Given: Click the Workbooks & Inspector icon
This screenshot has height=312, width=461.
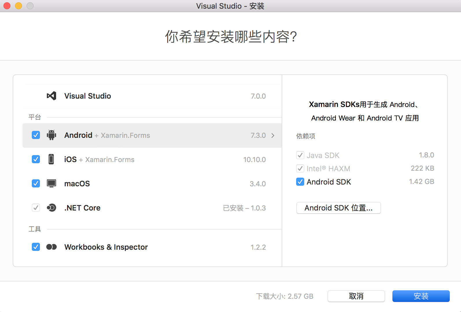Looking at the screenshot, I should click(x=51, y=247).
